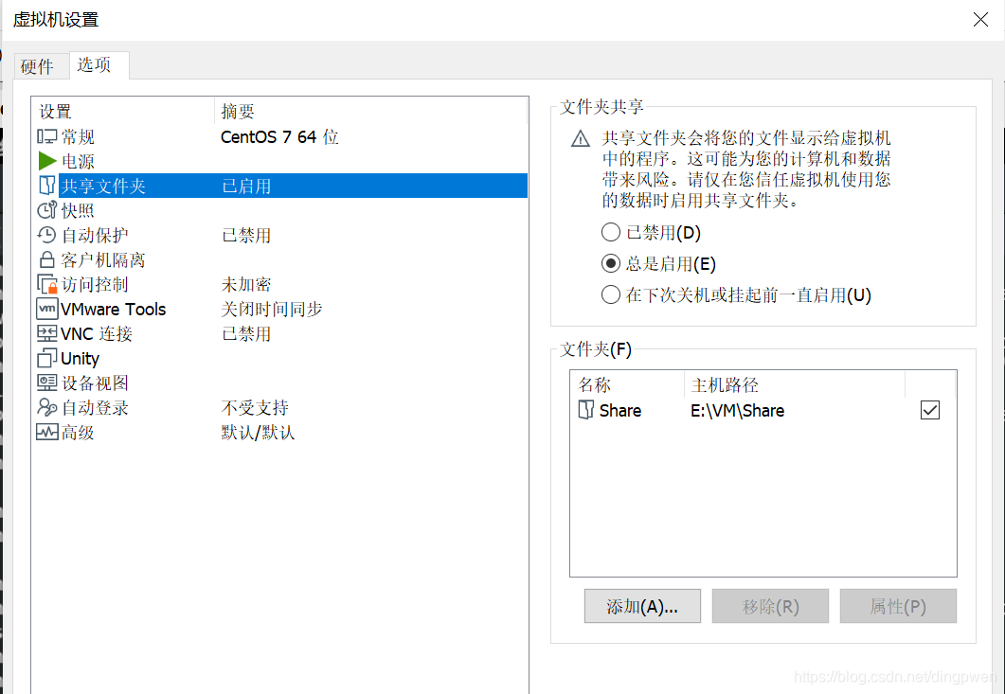Select the 快照 settings row
Screen dimensions: 1005x694
pos(280,210)
